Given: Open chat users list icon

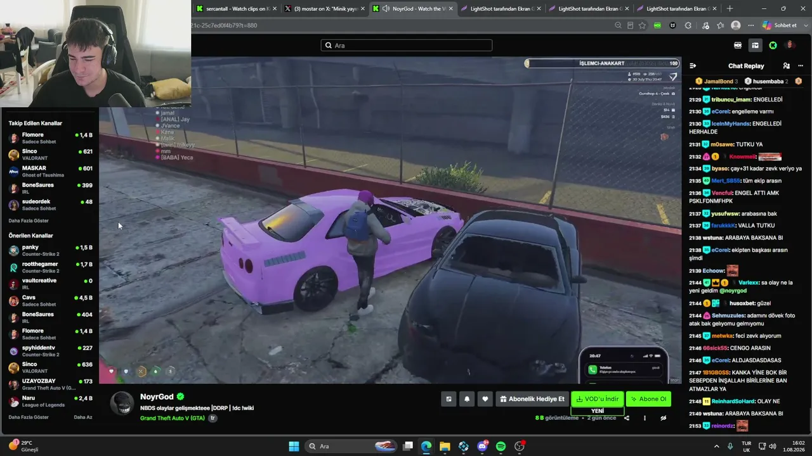Looking at the screenshot, I should tap(787, 66).
